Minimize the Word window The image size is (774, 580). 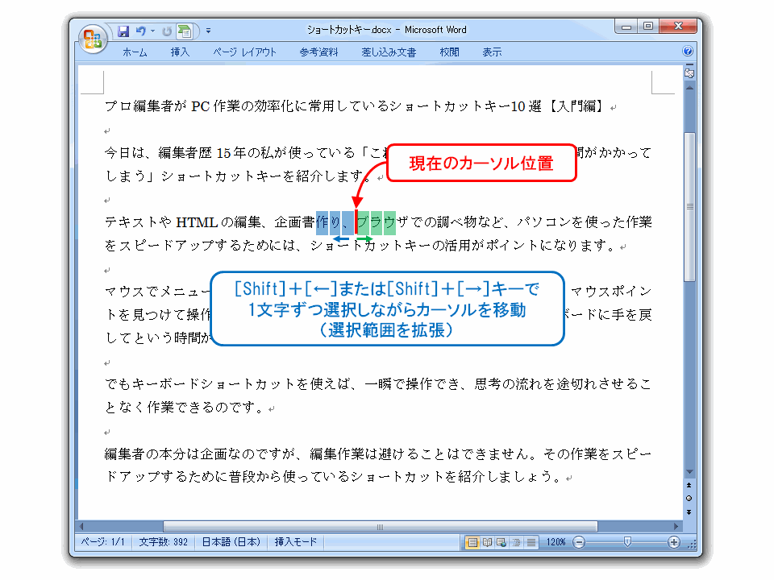click(626, 27)
